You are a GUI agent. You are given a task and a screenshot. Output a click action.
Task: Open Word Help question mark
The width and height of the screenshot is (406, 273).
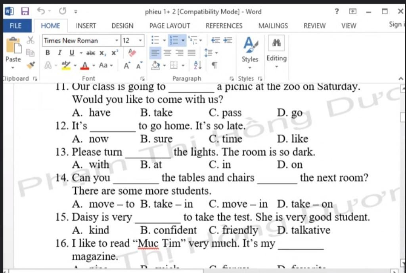pyautogui.click(x=337, y=11)
